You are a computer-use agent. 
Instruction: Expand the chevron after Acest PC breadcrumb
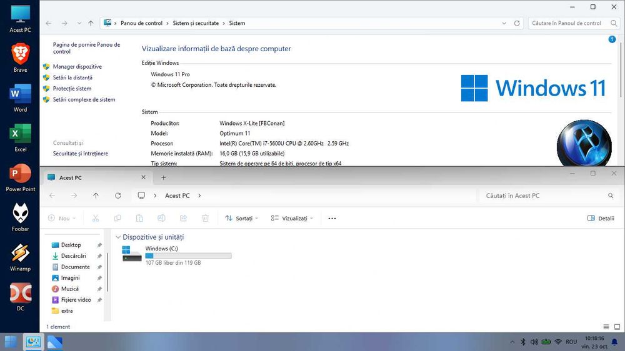pyautogui.click(x=199, y=195)
